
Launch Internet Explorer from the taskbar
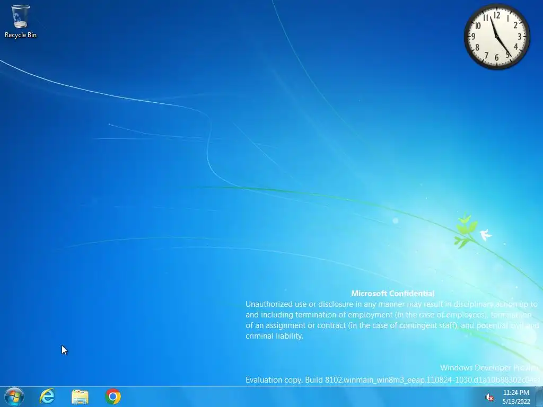[47, 396]
